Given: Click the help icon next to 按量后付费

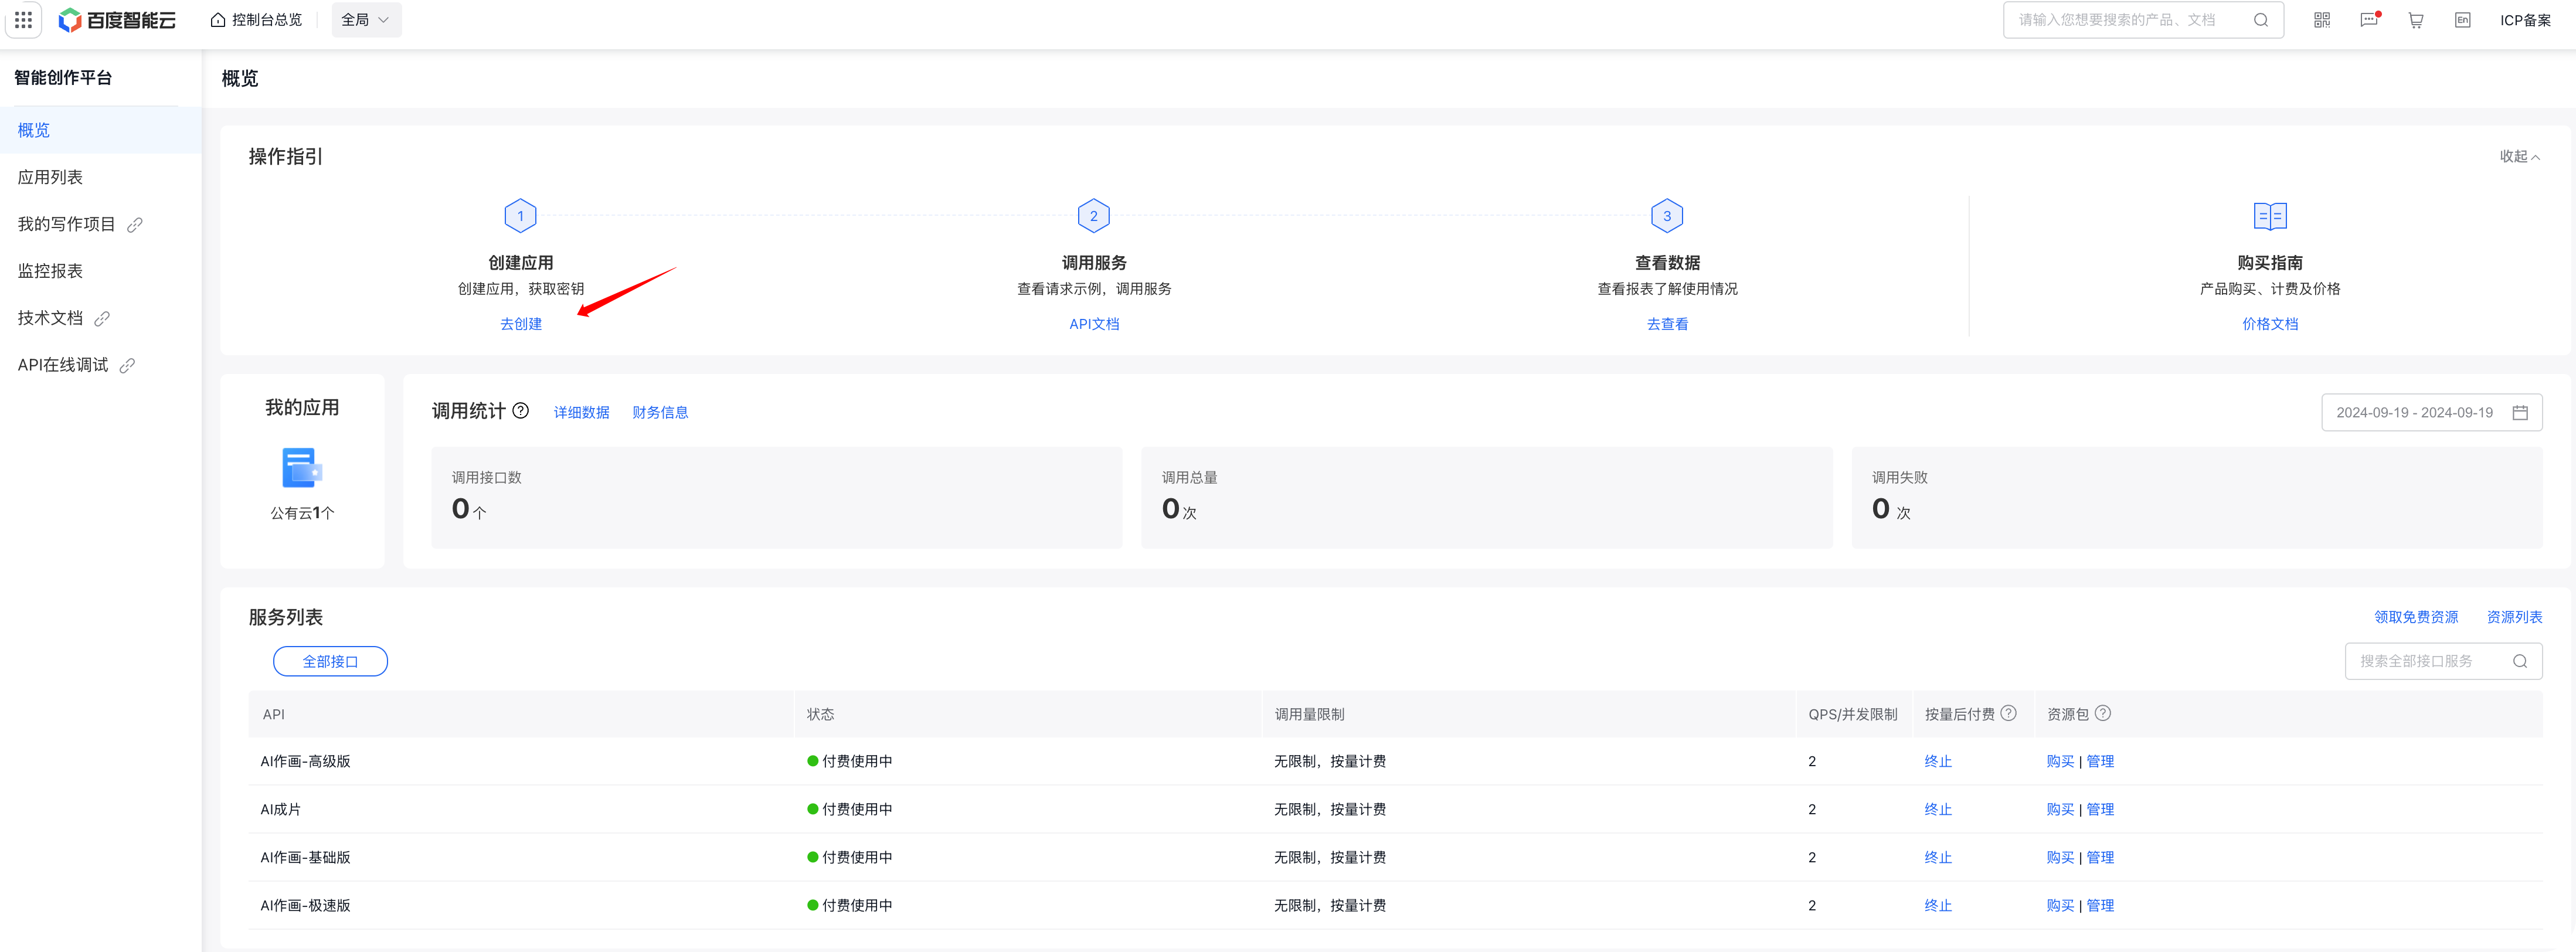Looking at the screenshot, I should [2008, 713].
